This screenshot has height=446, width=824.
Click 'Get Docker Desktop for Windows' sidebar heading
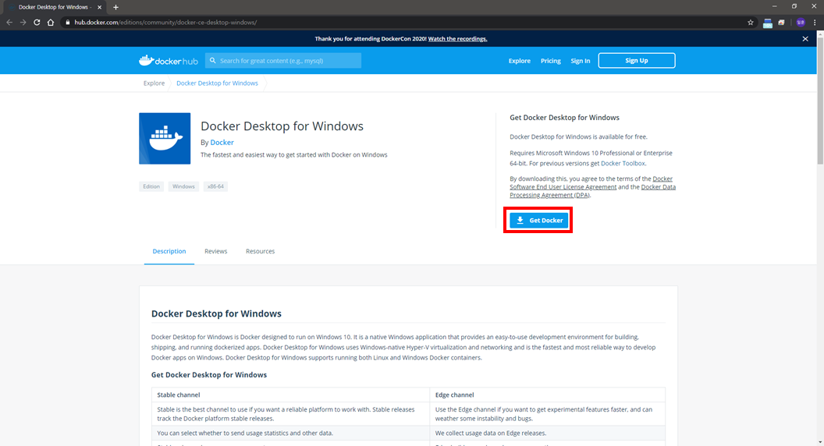pyautogui.click(x=564, y=118)
